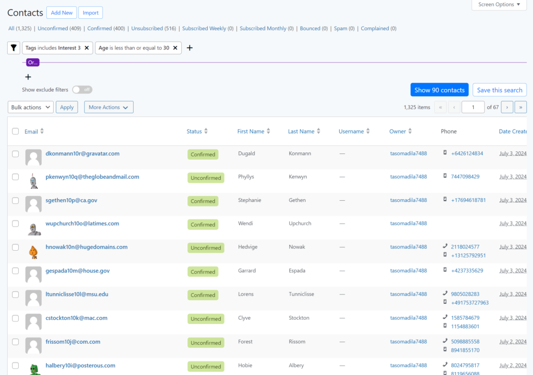Select checkbox for Wendi Upchurch

click(15, 224)
